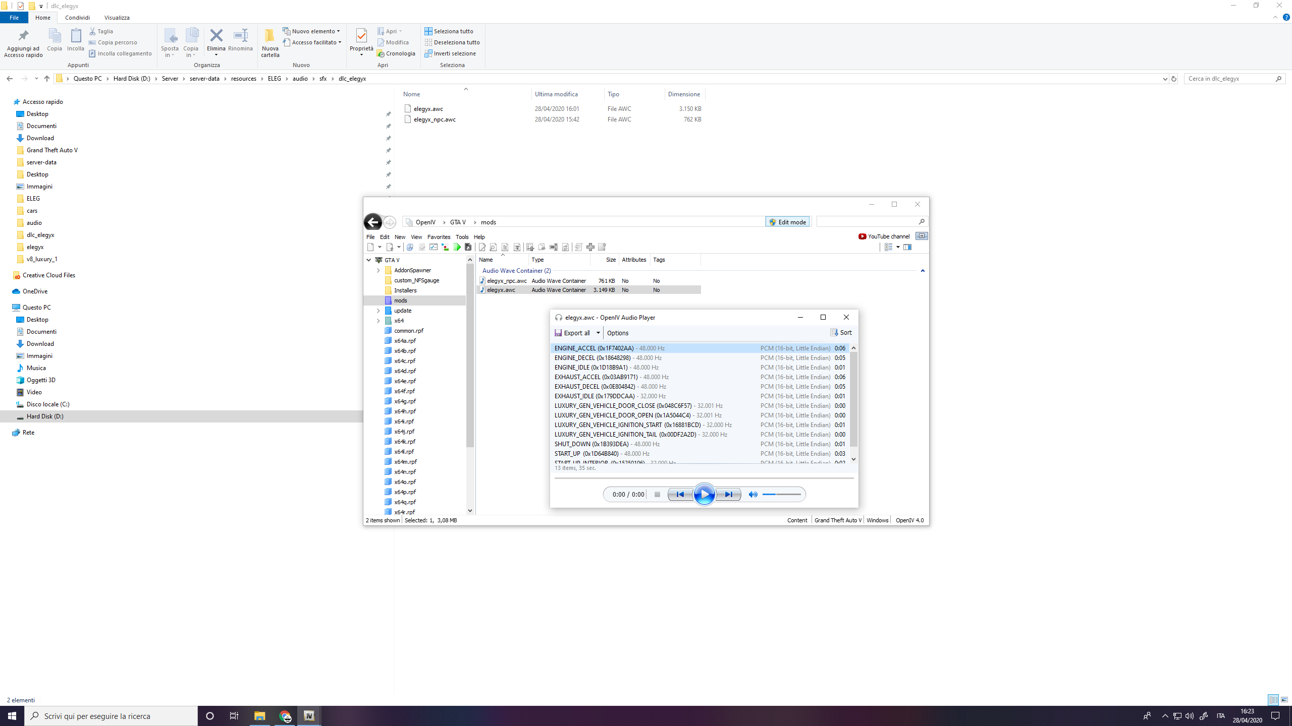This screenshot has height=726, width=1292.
Task: Skip to next track in audio player
Action: (x=728, y=494)
